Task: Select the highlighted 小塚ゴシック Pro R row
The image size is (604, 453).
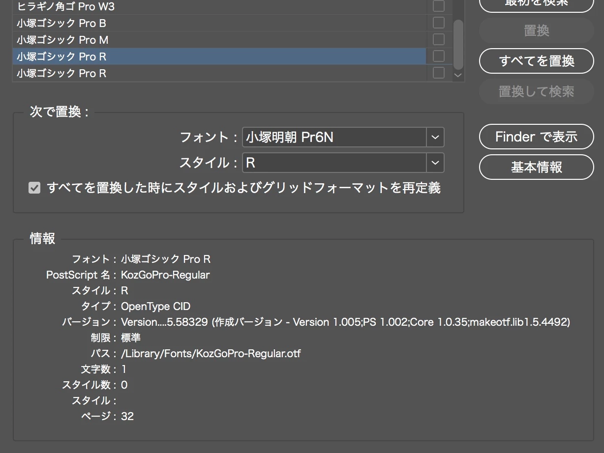Action: [219, 57]
